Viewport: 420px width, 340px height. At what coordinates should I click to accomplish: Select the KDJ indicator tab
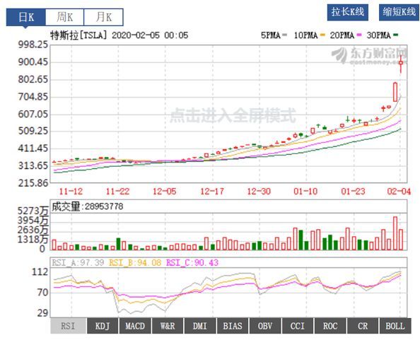coord(103,326)
